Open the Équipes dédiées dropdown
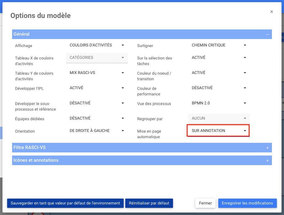284x215 pixels. coord(97,118)
